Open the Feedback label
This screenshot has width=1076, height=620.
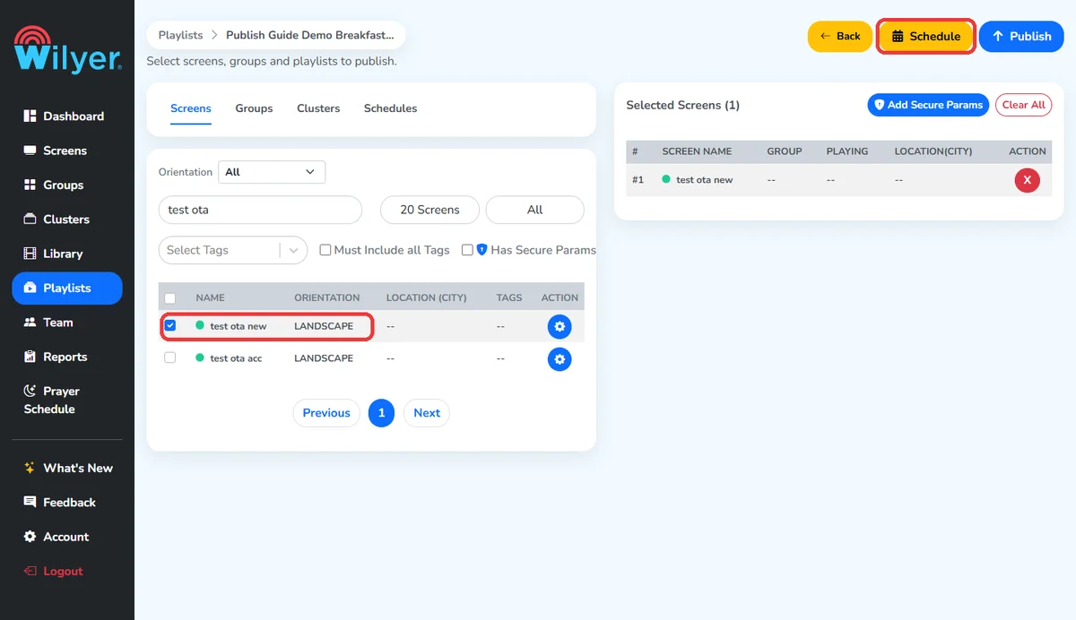click(69, 503)
